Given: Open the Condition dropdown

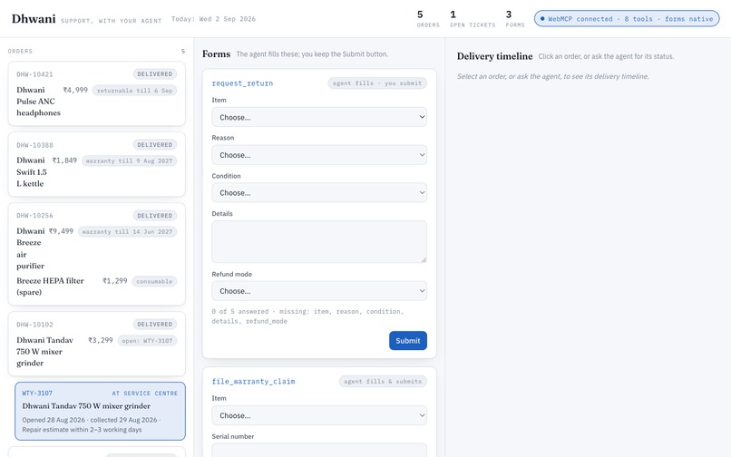Looking at the screenshot, I should [x=319, y=192].
